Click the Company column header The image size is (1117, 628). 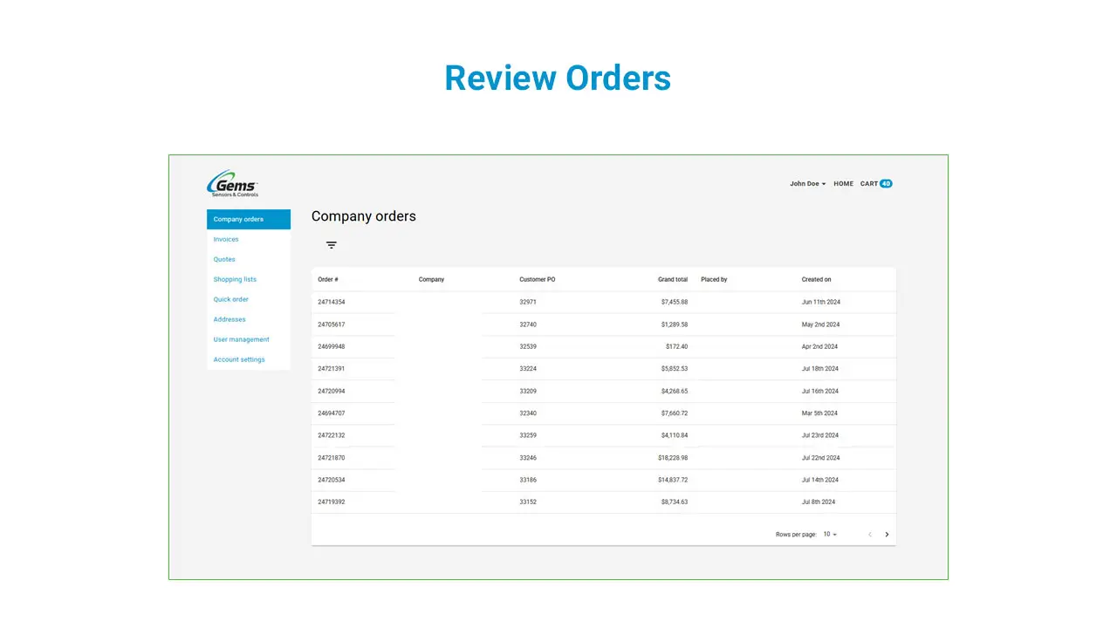(x=431, y=280)
